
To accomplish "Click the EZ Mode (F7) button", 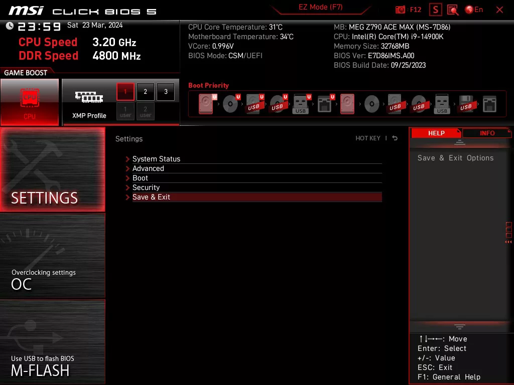I will (320, 7).
